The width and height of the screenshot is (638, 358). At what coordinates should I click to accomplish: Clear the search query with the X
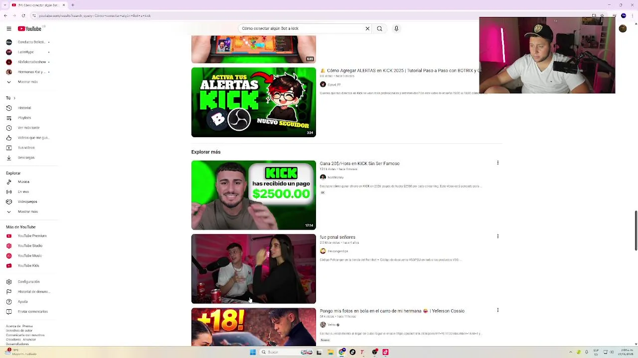pyautogui.click(x=367, y=28)
